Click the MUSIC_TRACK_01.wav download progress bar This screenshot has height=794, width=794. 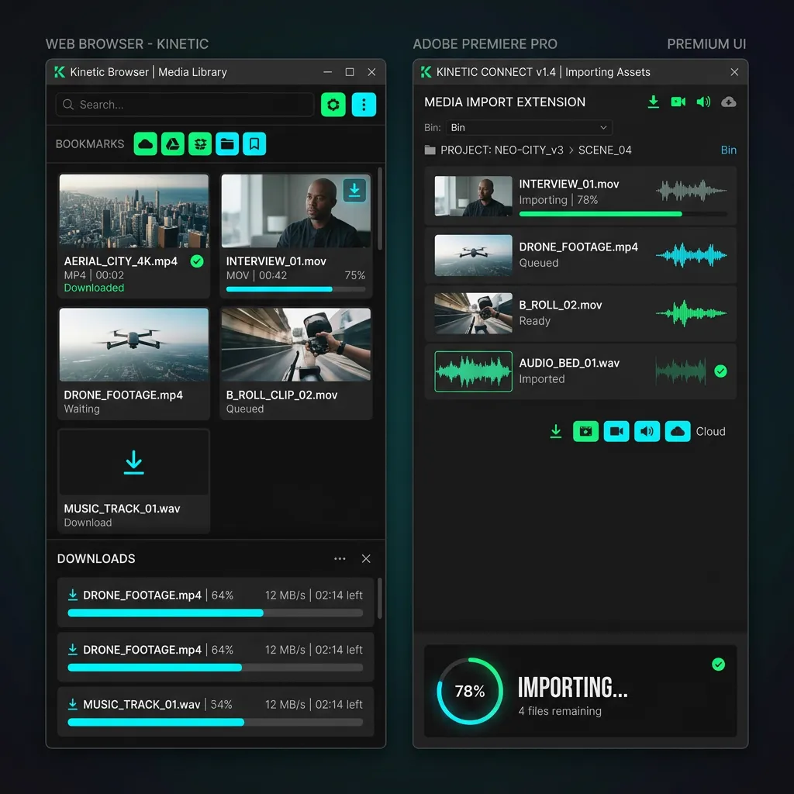click(216, 722)
